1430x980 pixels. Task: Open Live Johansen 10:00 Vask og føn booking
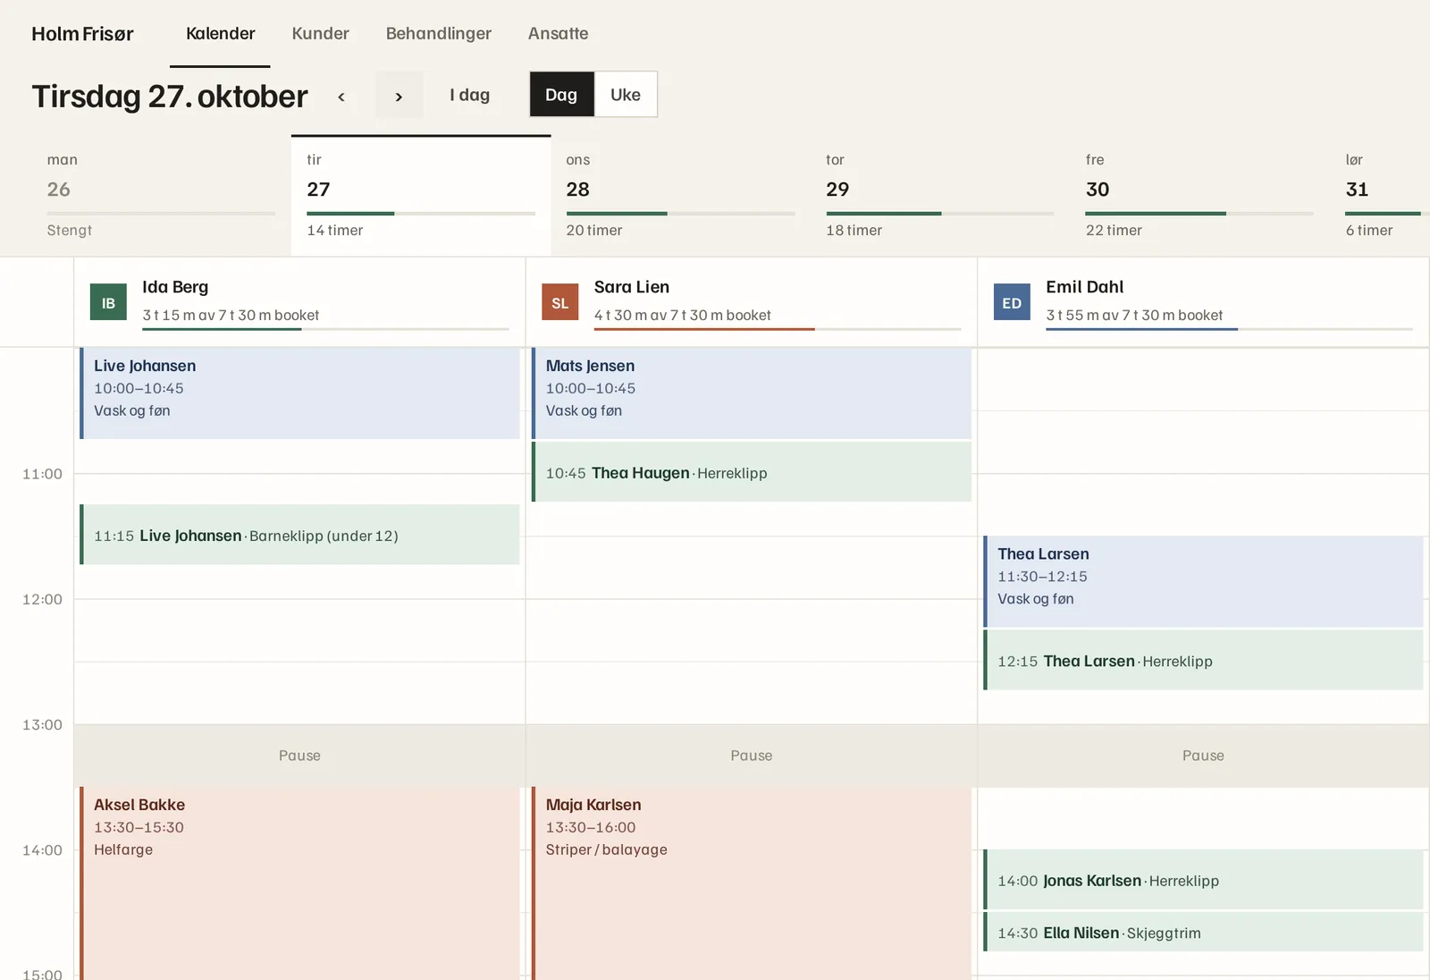point(299,393)
